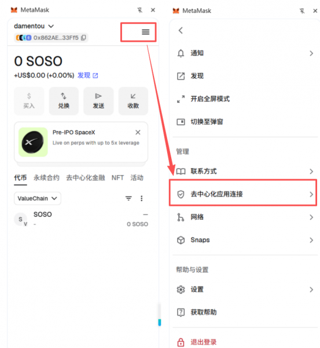Switch to the 去中心化金融 tab
This screenshot has width=320, height=348.
pyautogui.click(x=86, y=178)
